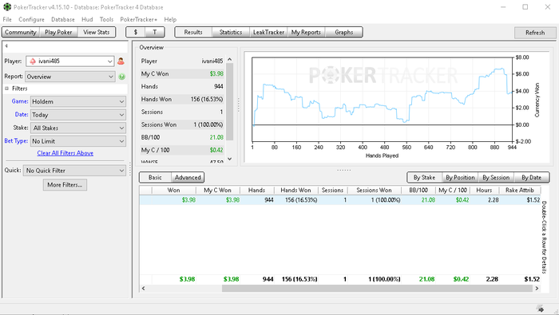The width and height of the screenshot is (559, 315).
Task: Click the Date filter label link
Action: (22, 114)
